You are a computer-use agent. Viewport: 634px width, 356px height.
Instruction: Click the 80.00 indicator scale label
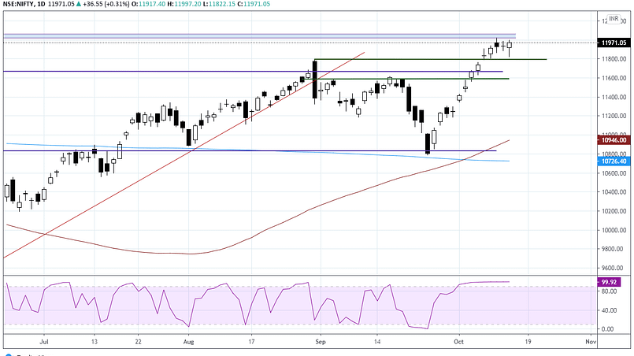(609, 291)
